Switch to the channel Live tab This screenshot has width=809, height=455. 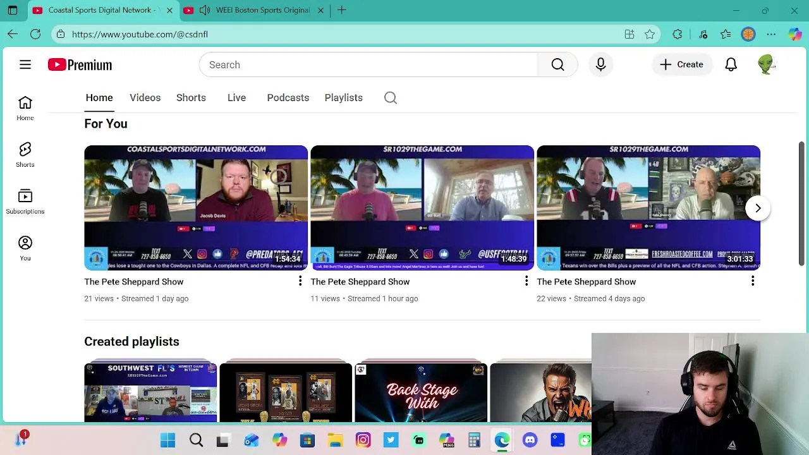[x=236, y=97]
